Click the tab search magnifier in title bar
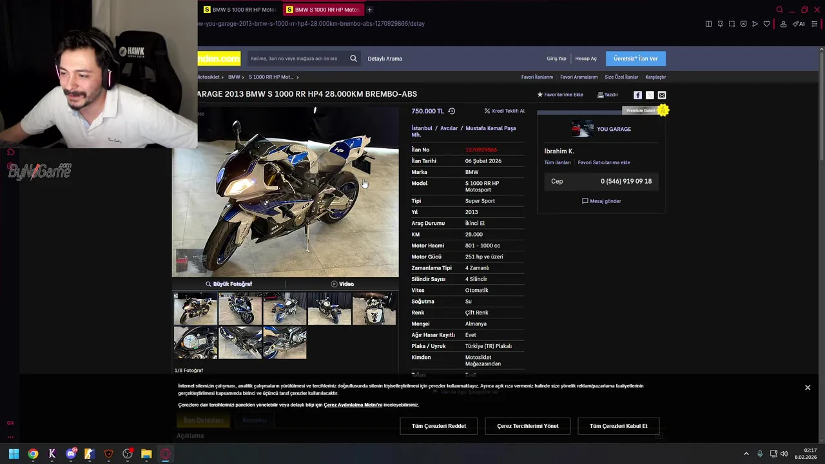 (779, 10)
